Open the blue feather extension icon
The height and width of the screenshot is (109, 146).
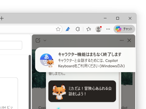[x=68, y=29]
